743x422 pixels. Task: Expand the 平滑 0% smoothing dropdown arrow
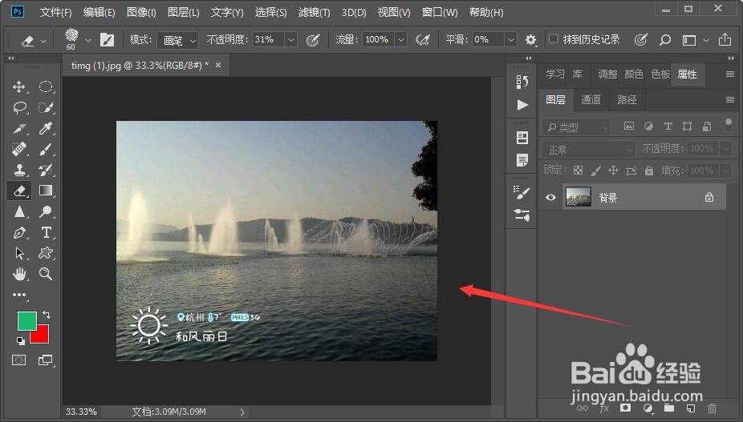click(x=511, y=40)
